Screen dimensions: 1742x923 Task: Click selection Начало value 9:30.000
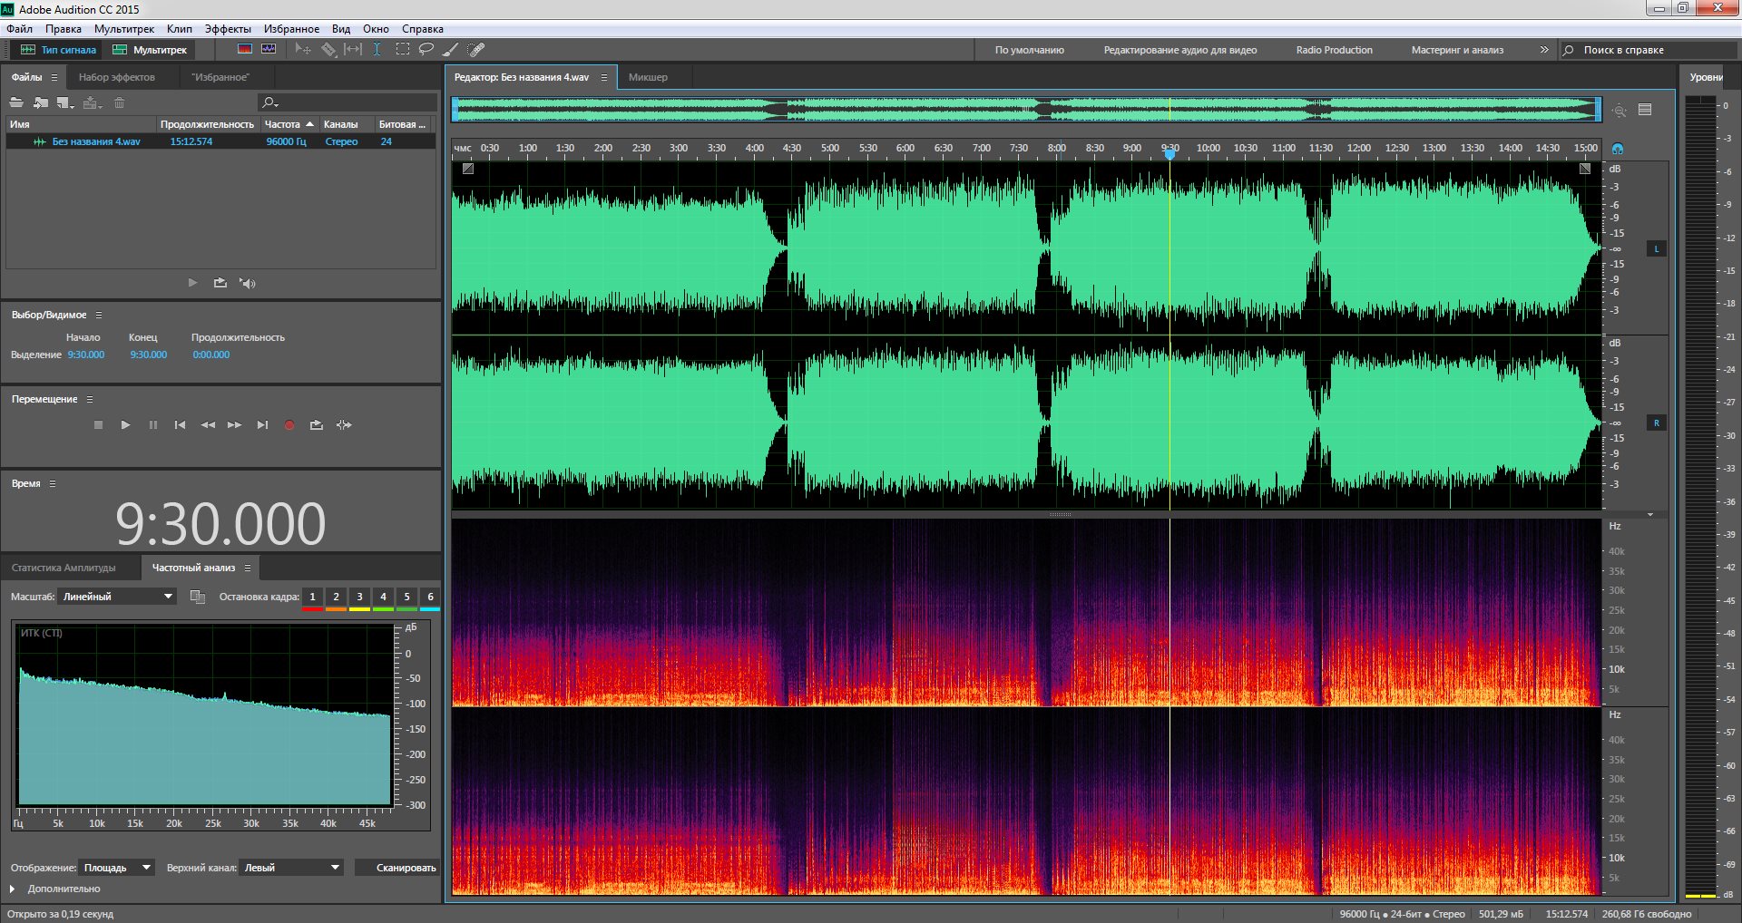click(x=86, y=355)
